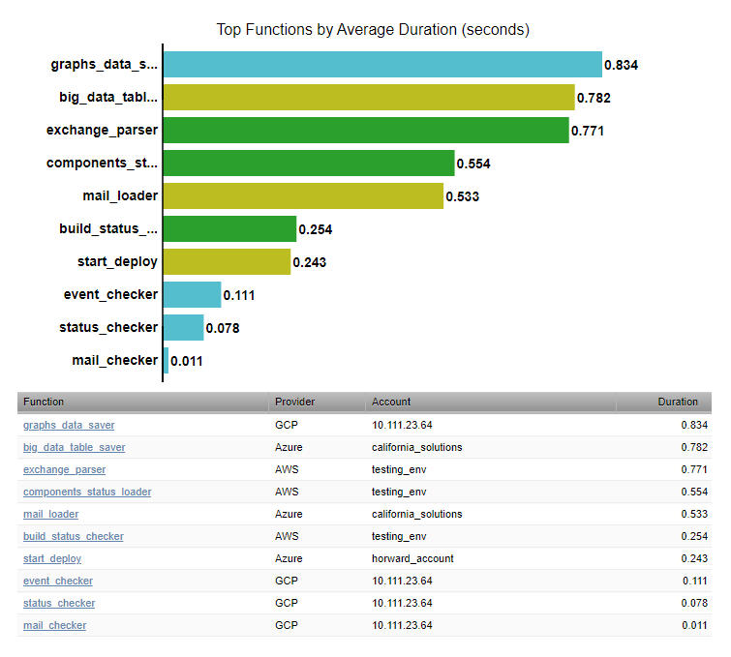The width and height of the screenshot is (731, 657).
Task: Click the mail_checker bar valued 0.011
Action: coord(166,360)
